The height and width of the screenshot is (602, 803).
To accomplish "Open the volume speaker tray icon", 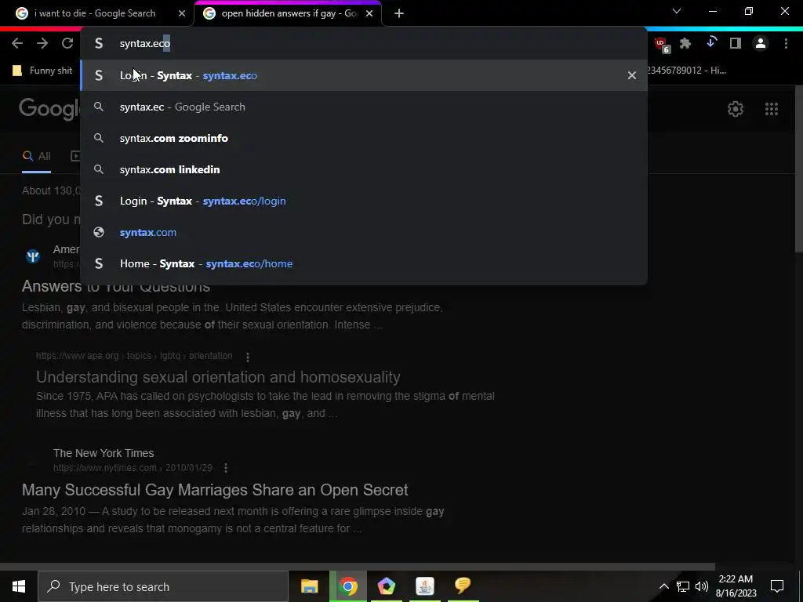I will pos(702,586).
